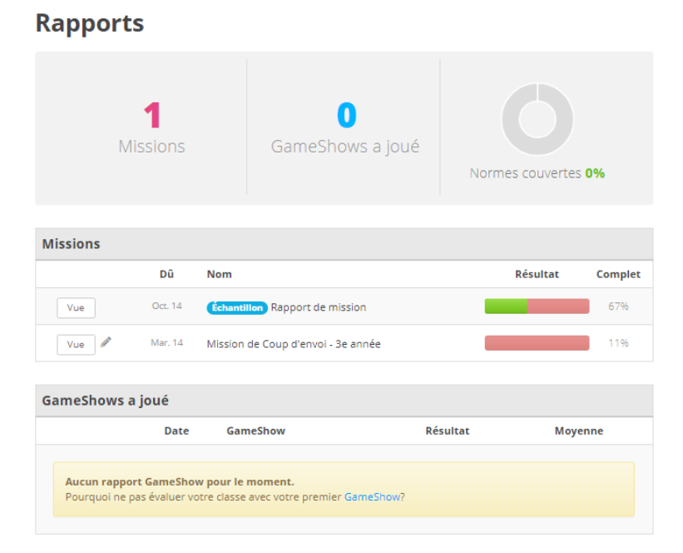Open the Vue button for Mission de Coup d'envoi
This screenshot has height=553, width=683.
pos(76,345)
